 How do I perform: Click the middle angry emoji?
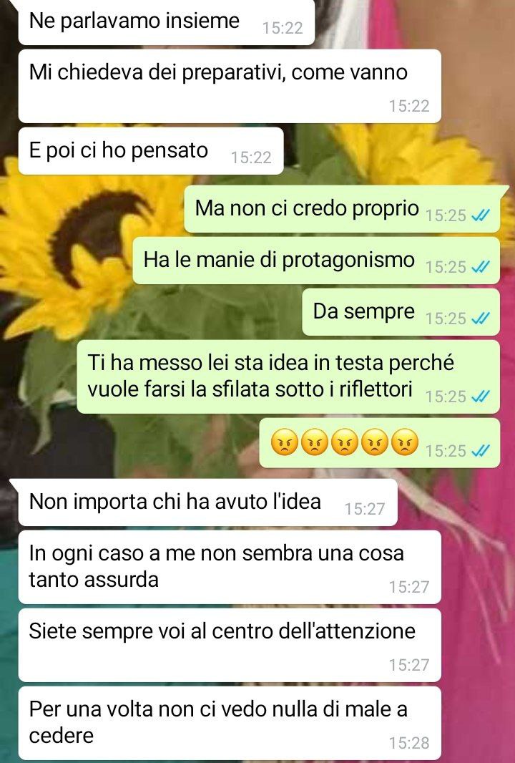344,442
